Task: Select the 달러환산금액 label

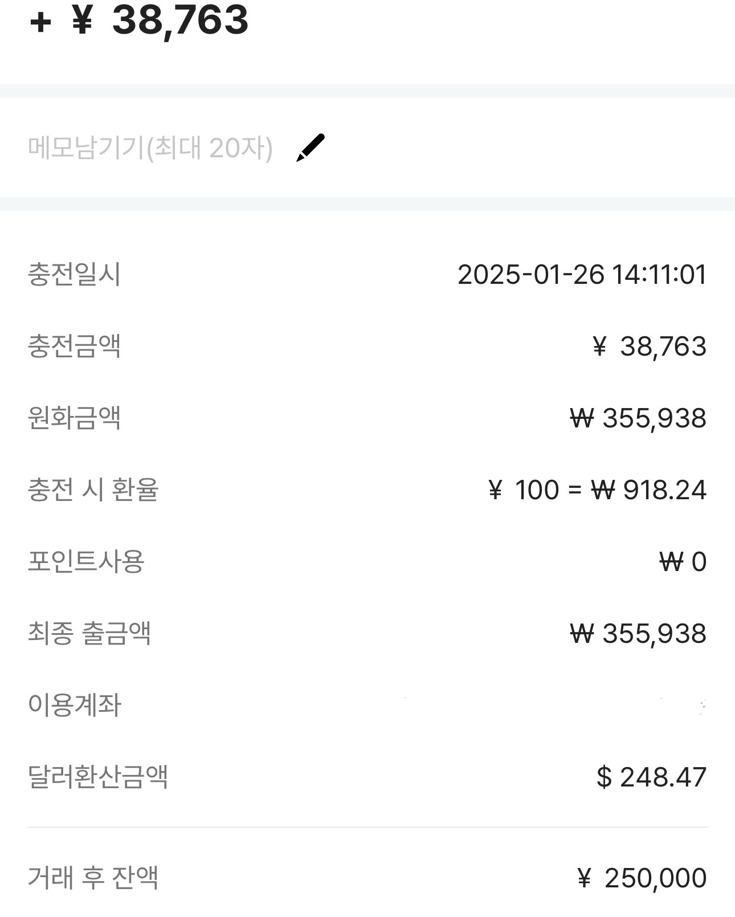Action: [x=98, y=777]
